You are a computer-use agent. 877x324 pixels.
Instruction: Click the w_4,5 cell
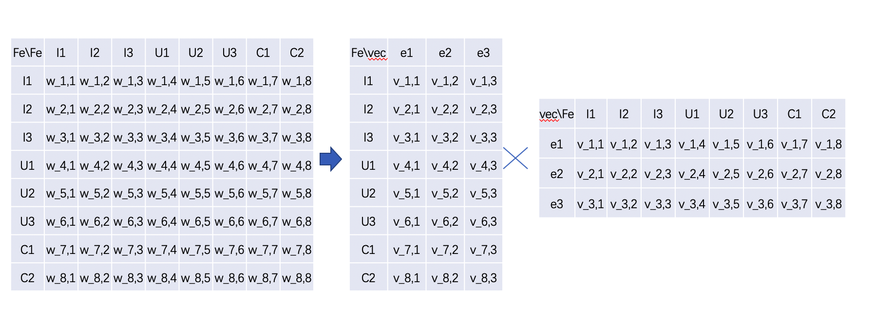[x=196, y=166]
